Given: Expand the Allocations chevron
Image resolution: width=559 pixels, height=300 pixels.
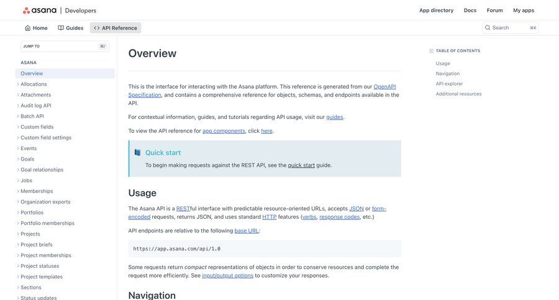Looking at the screenshot, I should (x=18, y=84).
